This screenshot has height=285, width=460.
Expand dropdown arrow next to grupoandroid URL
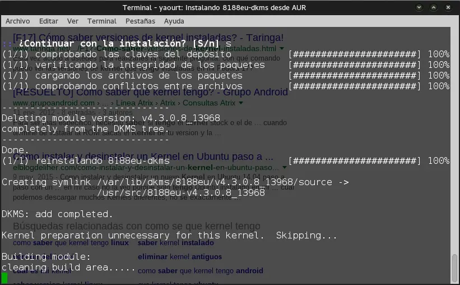coord(241,103)
